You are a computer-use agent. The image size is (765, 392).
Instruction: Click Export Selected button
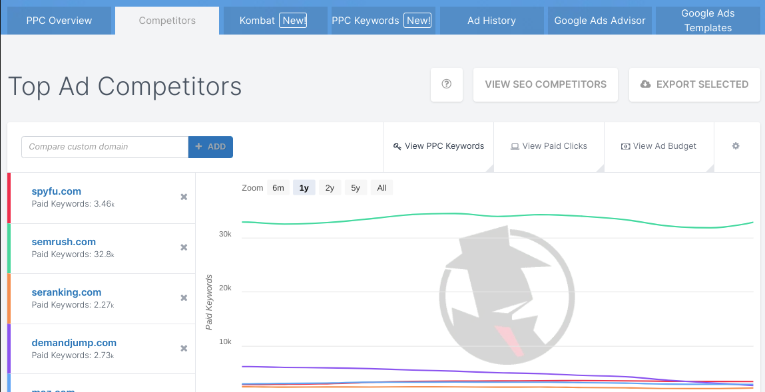click(x=694, y=84)
